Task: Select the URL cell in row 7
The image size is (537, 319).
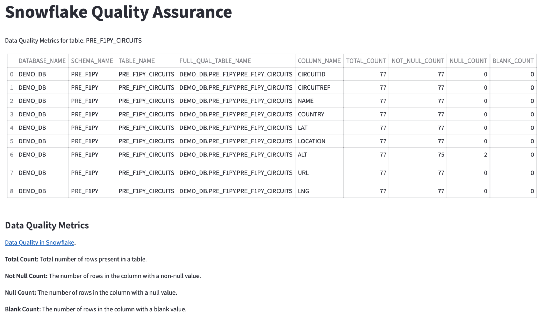Action: (x=303, y=172)
